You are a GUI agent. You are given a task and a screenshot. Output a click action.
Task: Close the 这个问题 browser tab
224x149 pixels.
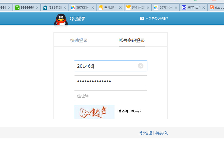(x=148, y=8)
